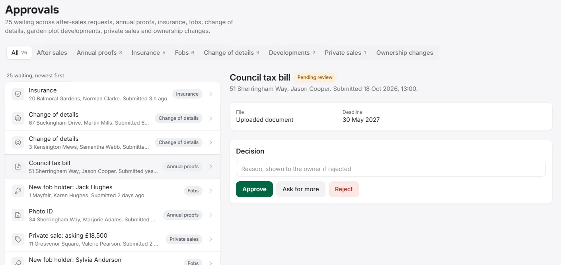Click chevron on Sylvia Anderson fob row
This screenshot has height=265, width=561.
click(x=210, y=263)
